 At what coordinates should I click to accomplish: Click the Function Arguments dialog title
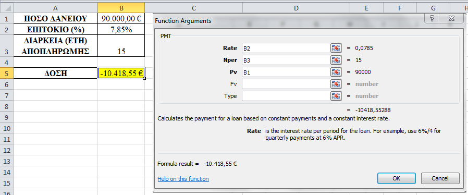pos(183,21)
